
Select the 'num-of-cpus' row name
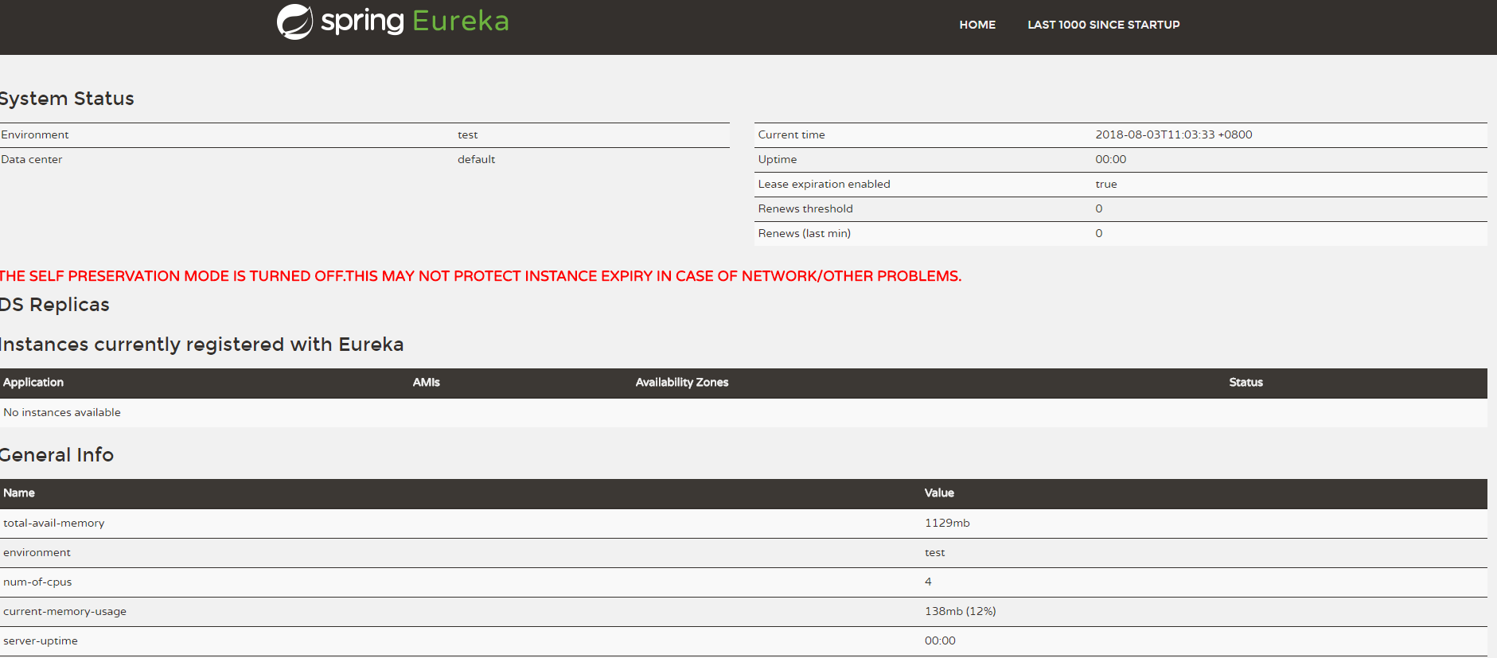tap(37, 582)
